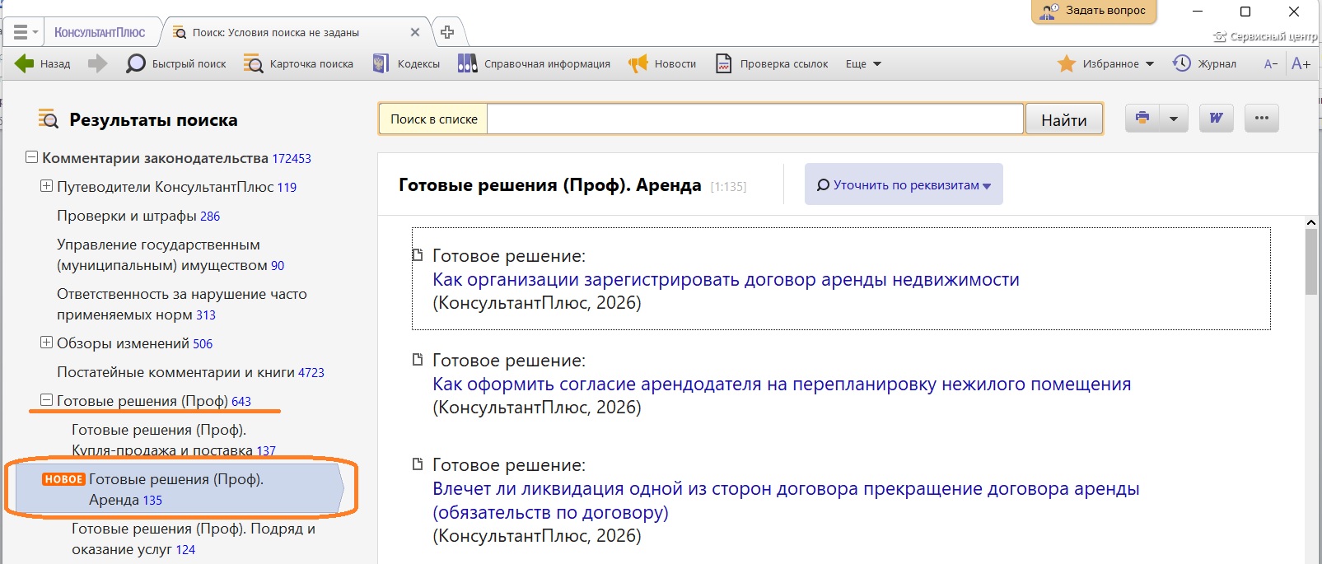Click the results list scrollbar thumb
Screen dimensions: 1322x564
[1311, 262]
